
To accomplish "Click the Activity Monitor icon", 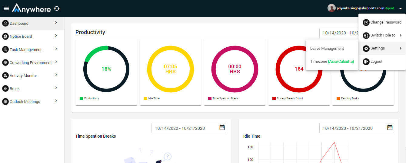I will click(x=5, y=75).
